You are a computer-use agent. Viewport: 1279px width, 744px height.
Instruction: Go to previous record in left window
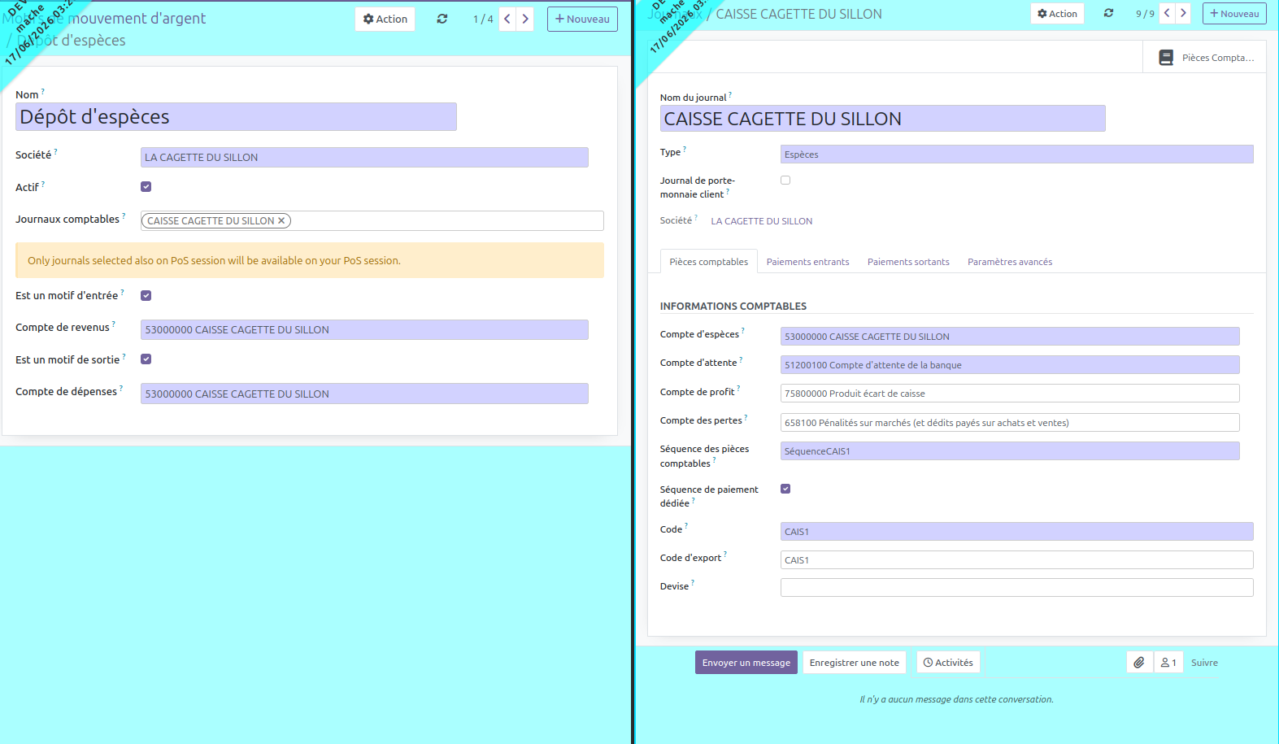click(x=507, y=19)
